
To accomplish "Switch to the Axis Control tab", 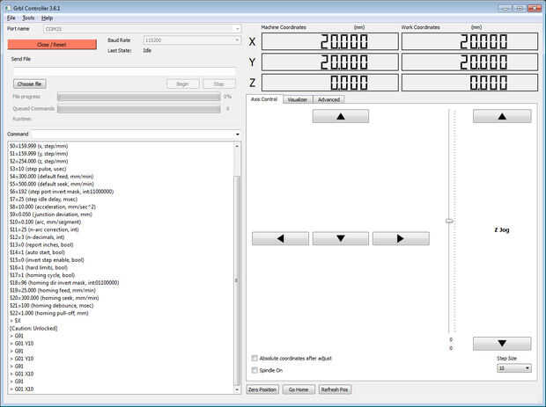I will (264, 99).
